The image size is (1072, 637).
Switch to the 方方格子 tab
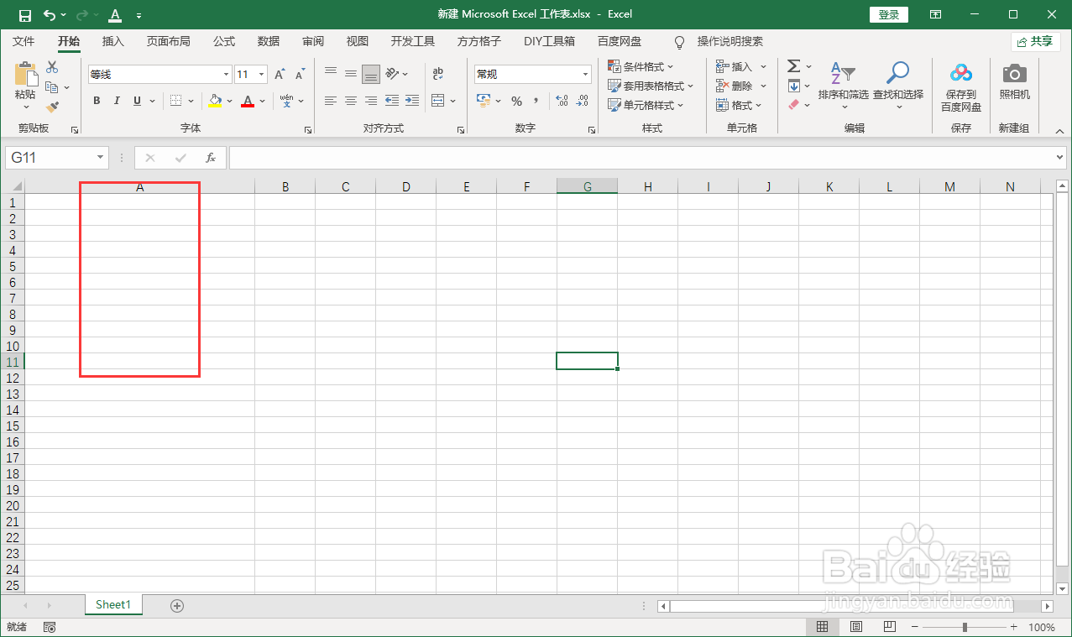479,41
